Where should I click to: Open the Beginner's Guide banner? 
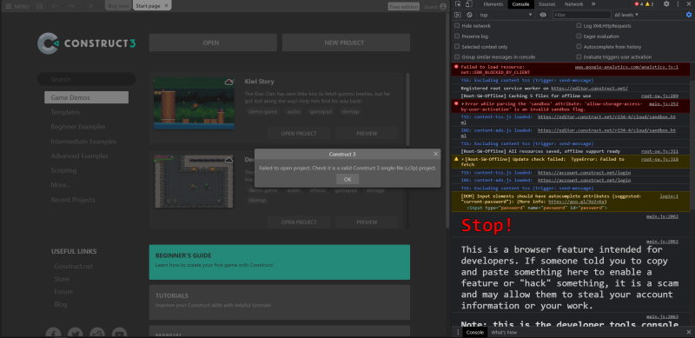279,262
